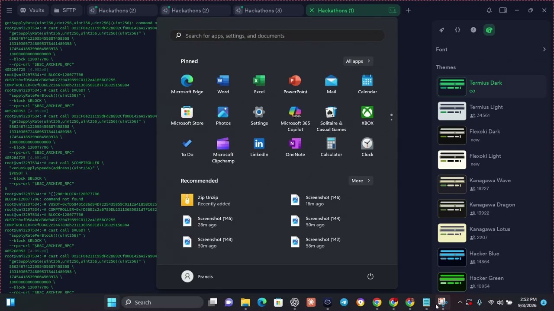Viewport: 554px width, 311px height.
Task: Open Microsoft Store pinned app
Action: pyautogui.click(x=187, y=116)
